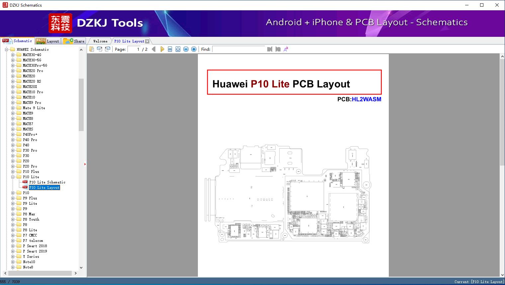Collapse the P10 Lite folder
This screenshot has height=285, width=505.
point(13,177)
